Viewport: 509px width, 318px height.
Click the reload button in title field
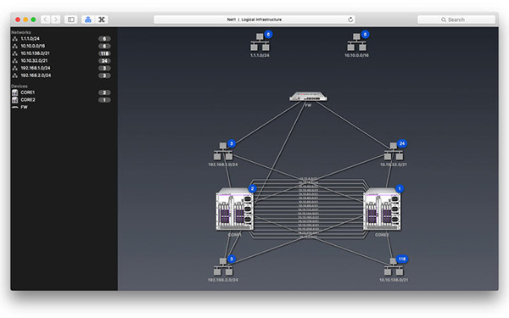[350, 20]
